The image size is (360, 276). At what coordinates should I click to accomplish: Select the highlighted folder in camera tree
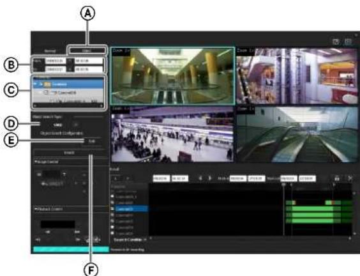pyautogui.click(x=68, y=84)
